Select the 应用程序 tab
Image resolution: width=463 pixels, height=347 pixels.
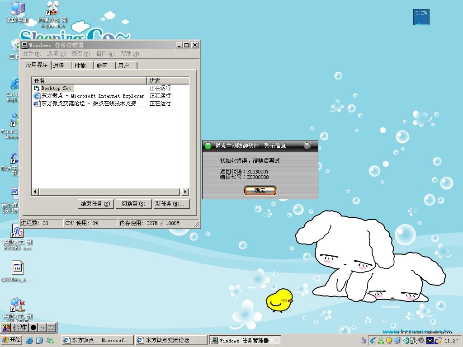[37, 65]
